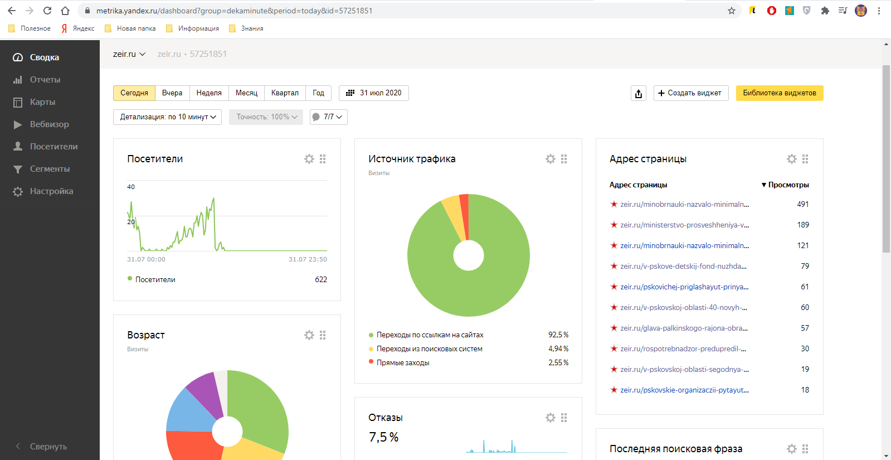Expand the 7/7 goals dropdown
Image resolution: width=891 pixels, height=460 pixels.
tap(329, 117)
